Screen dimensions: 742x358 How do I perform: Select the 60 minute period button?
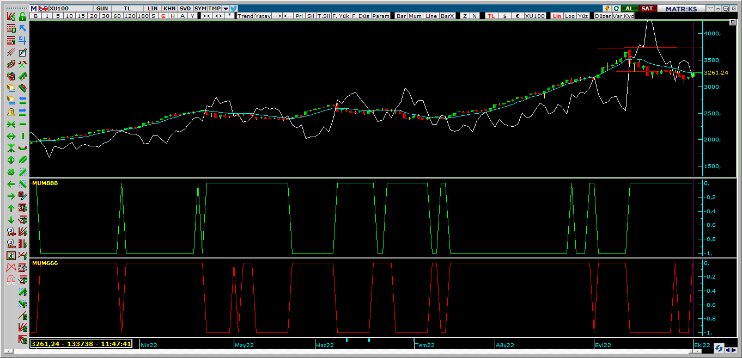117,16
